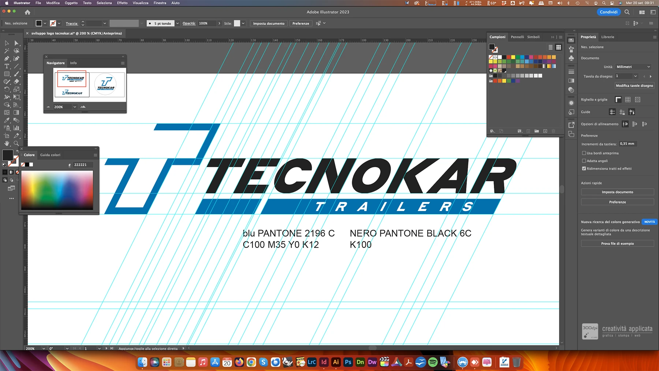The height and width of the screenshot is (371, 659).
Task: Show swatches in list view
Action: pos(550,47)
